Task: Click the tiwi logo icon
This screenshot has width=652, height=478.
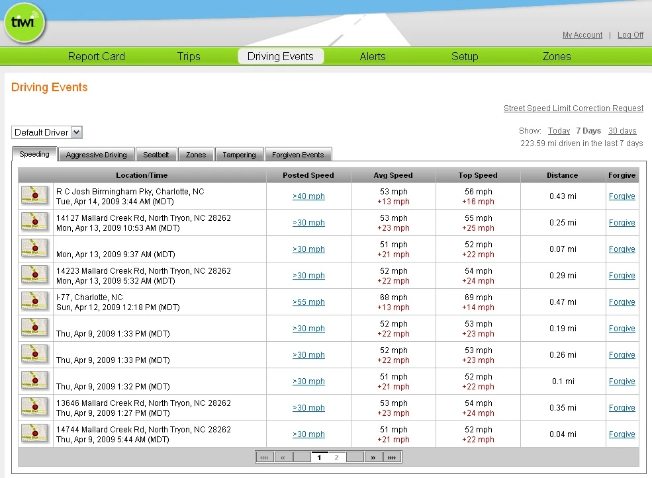Action: (24, 23)
